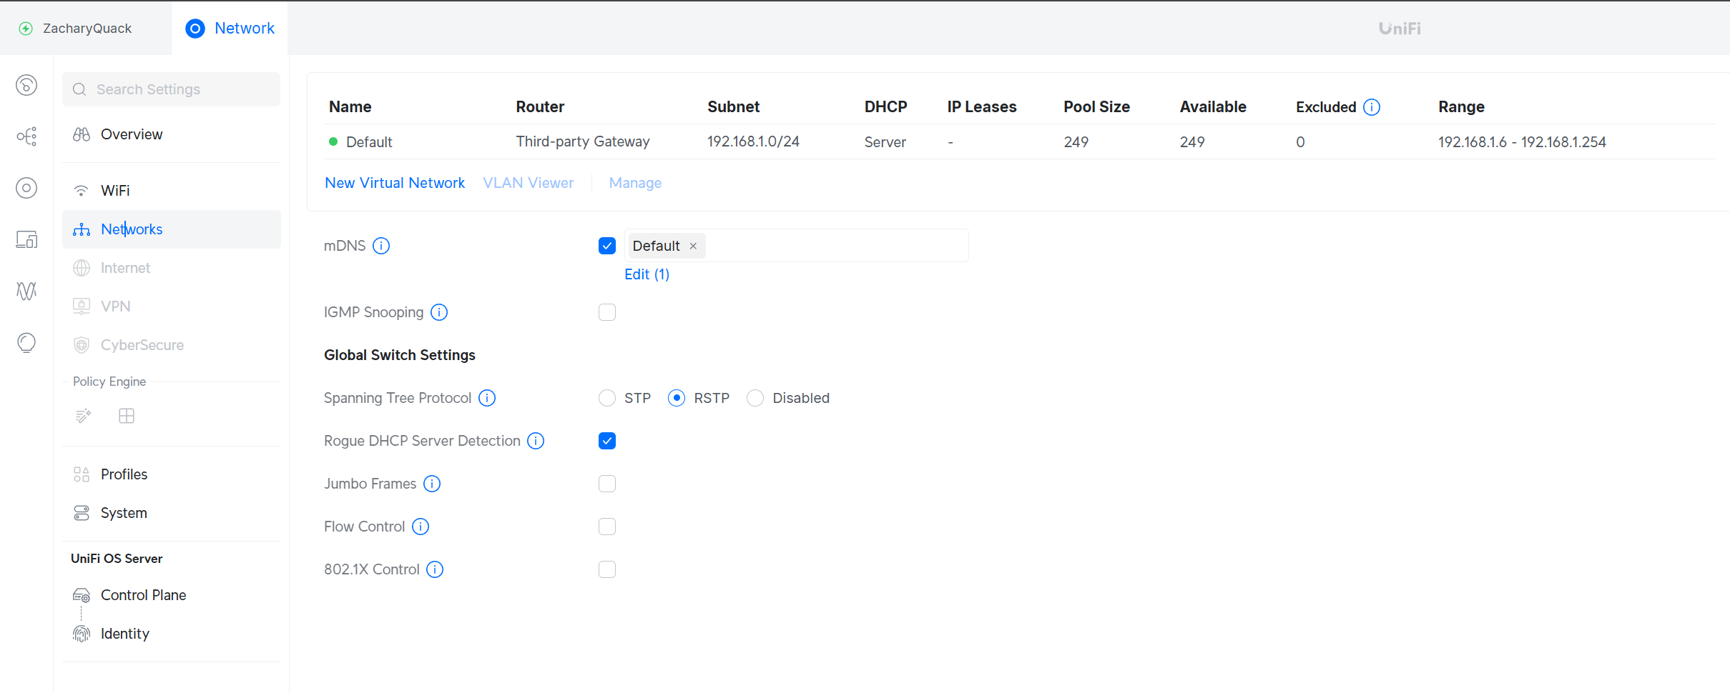Select the STP radio button
This screenshot has height=693, width=1730.
607,398
